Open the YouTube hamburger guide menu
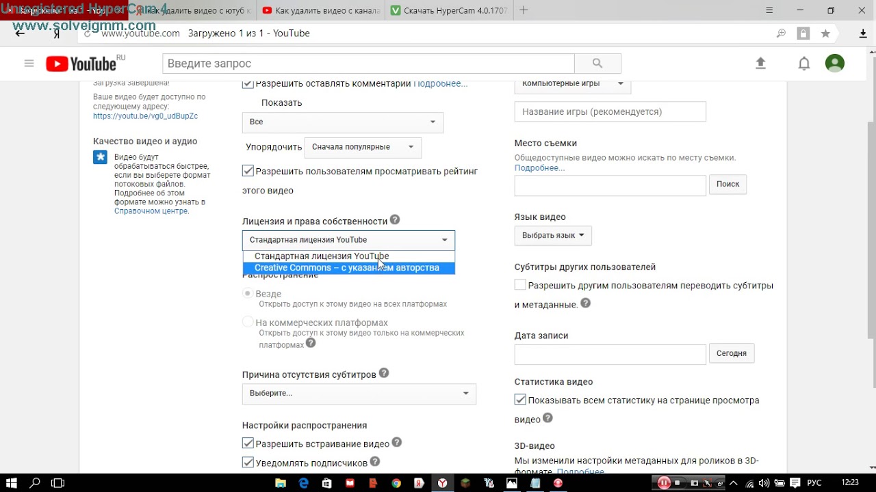This screenshot has height=492, width=876. tap(29, 64)
